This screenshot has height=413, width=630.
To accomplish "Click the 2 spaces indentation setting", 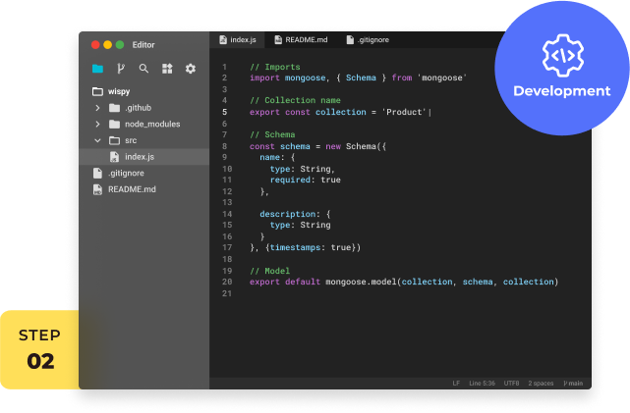I will (x=542, y=383).
